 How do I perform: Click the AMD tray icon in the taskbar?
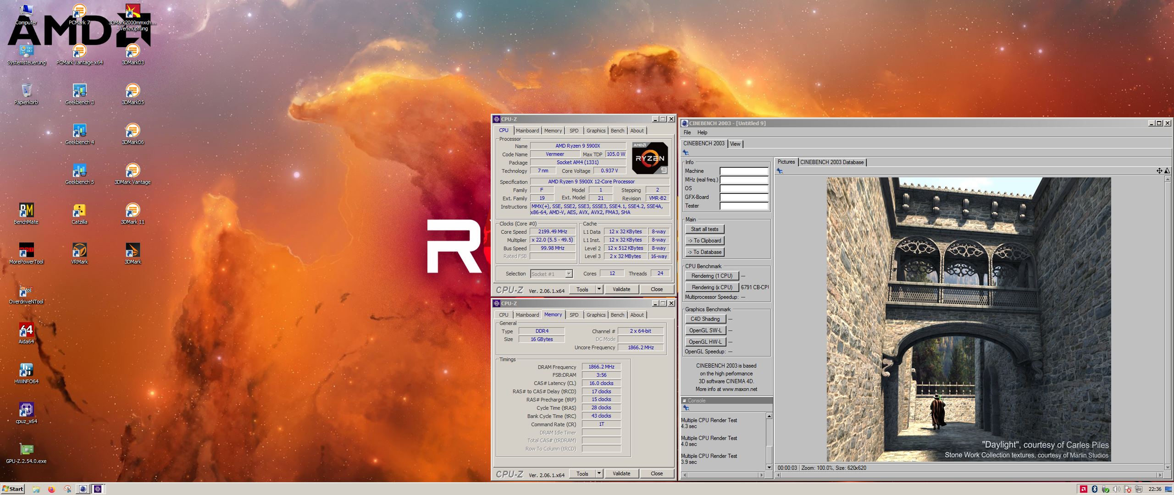1083,489
